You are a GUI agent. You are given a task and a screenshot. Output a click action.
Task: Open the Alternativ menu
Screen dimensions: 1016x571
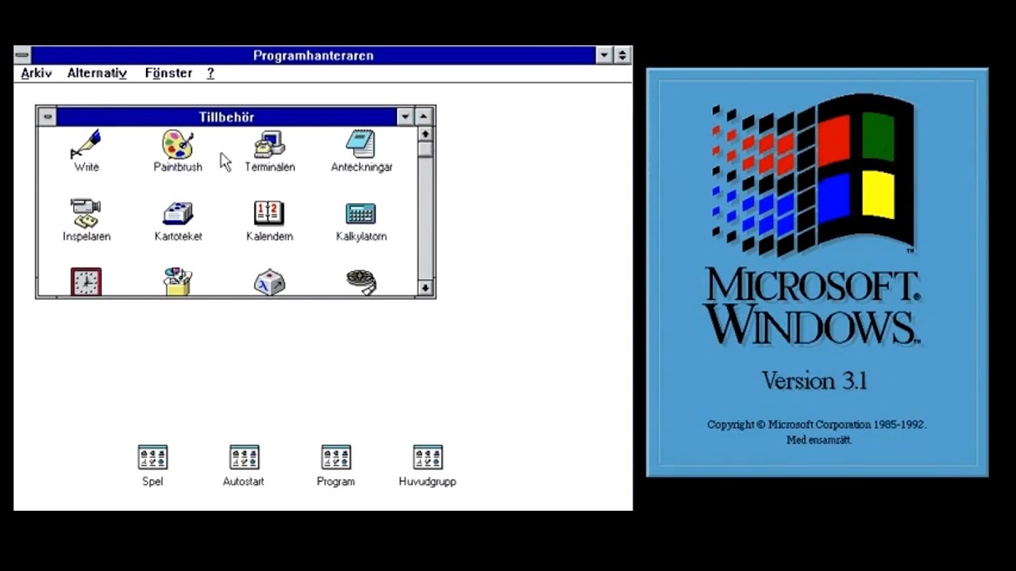coord(97,73)
